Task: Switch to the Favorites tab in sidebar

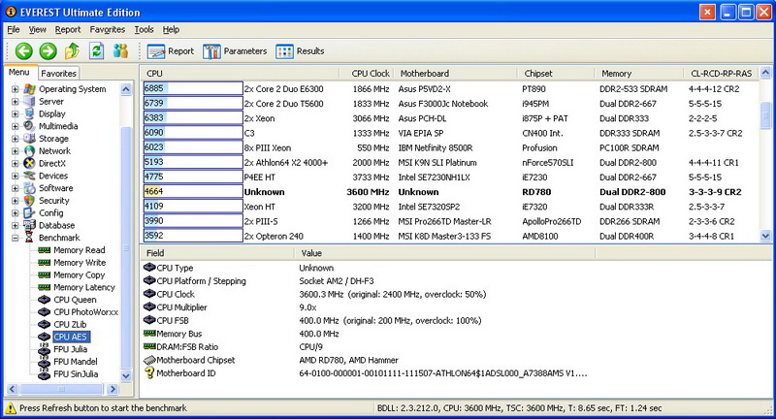Action: (58, 73)
